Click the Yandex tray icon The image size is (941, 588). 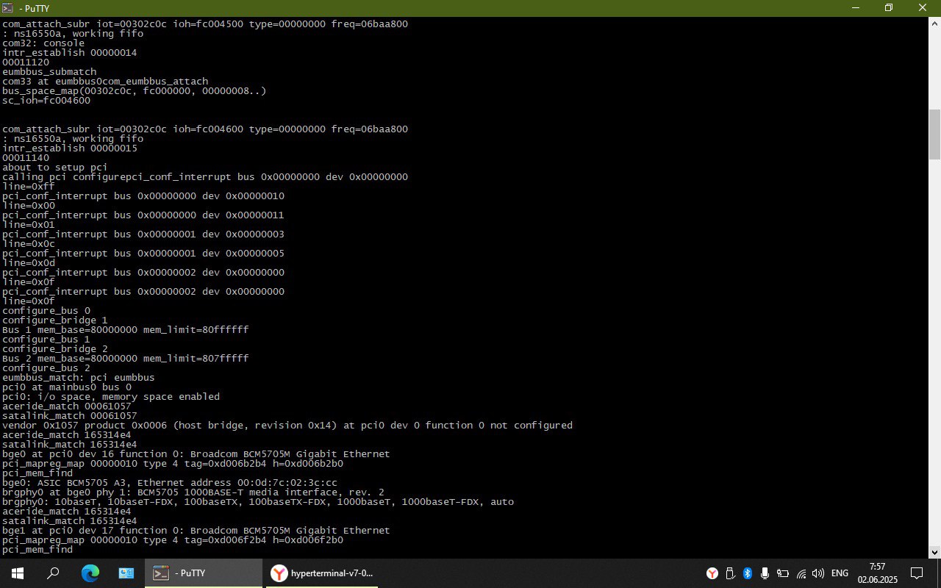(712, 573)
